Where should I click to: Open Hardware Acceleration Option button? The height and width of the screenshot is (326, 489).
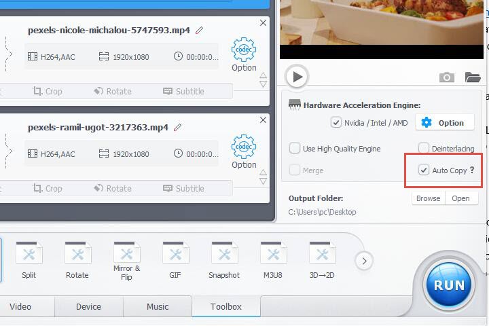click(445, 123)
